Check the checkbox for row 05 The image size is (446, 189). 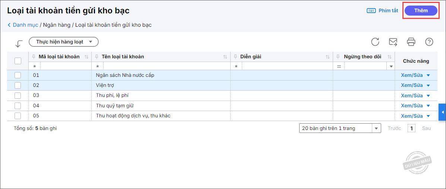(x=18, y=116)
